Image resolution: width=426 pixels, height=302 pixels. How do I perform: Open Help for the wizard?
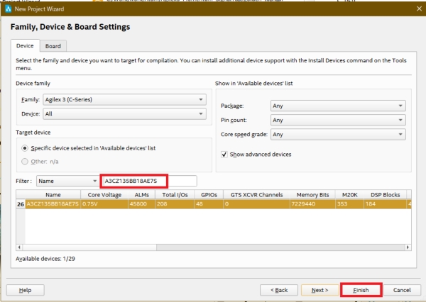point(25,290)
